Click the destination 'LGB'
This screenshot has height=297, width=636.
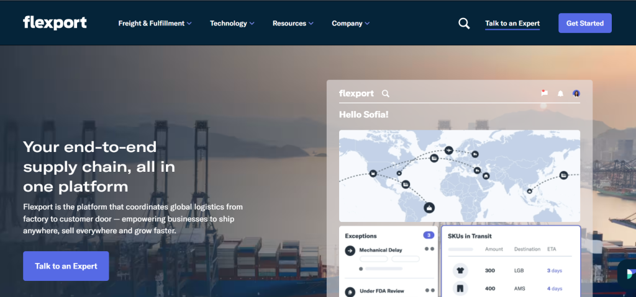click(x=519, y=271)
